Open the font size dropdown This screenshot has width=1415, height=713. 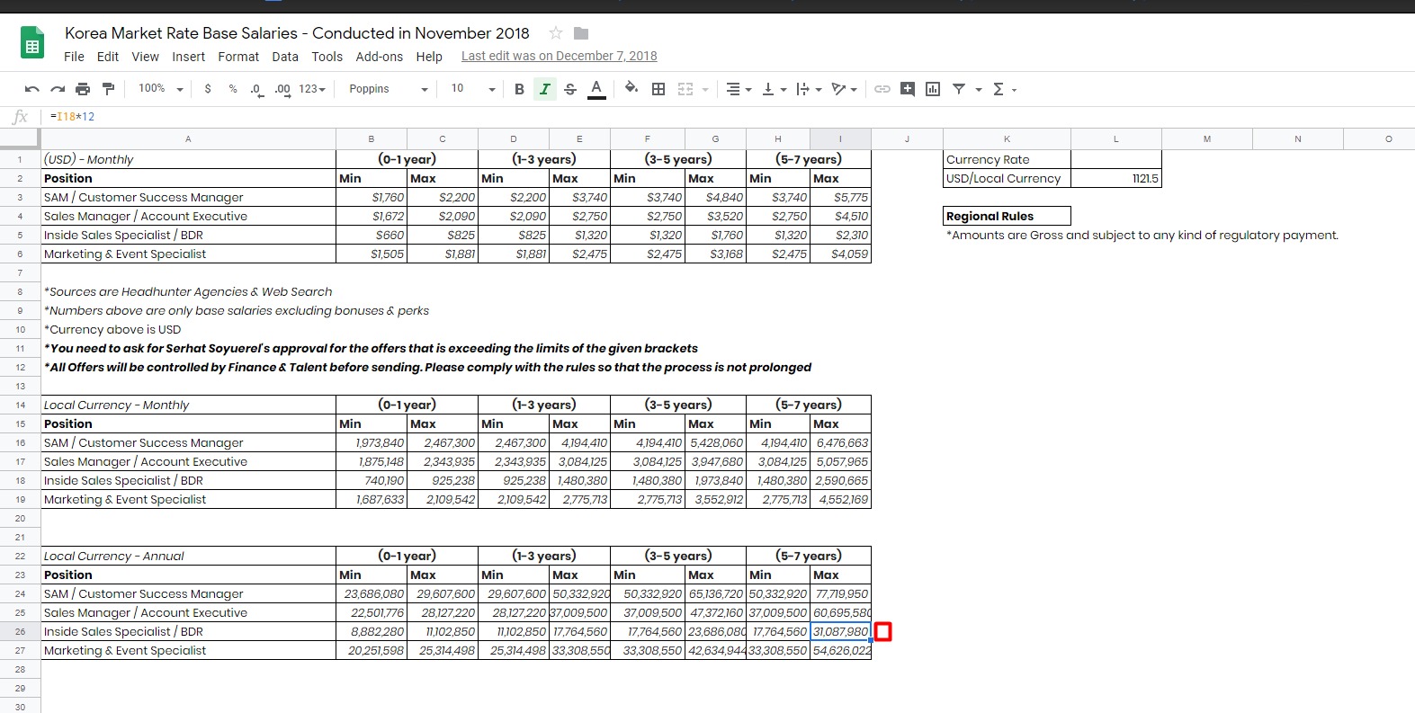coord(473,89)
